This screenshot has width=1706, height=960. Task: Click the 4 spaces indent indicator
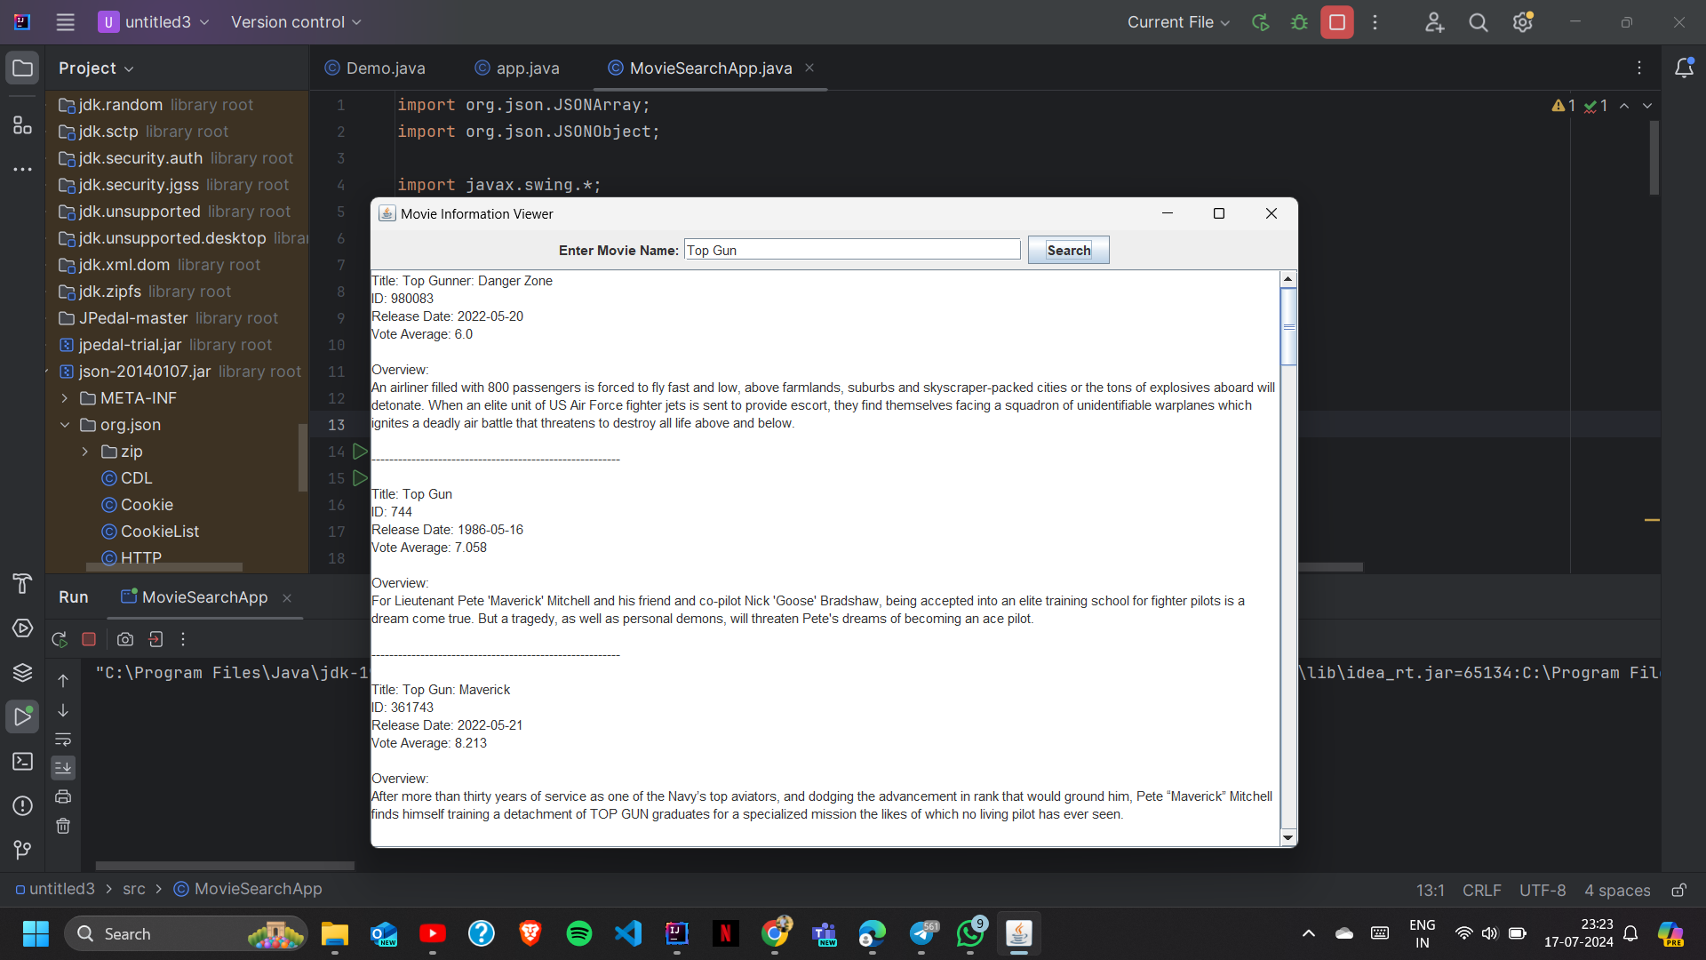click(1617, 890)
